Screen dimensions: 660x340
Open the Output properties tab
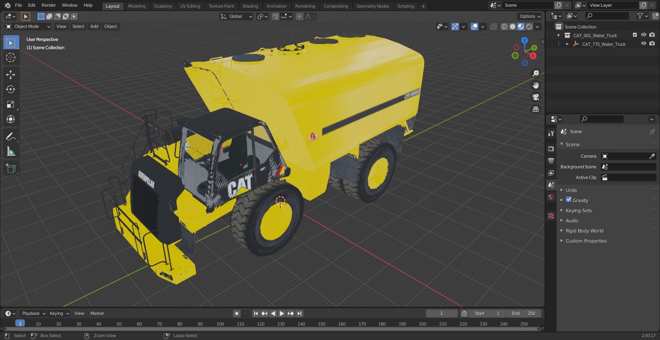point(551,161)
